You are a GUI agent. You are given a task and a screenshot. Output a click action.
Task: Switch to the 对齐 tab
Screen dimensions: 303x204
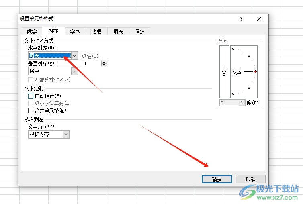pos(53,31)
